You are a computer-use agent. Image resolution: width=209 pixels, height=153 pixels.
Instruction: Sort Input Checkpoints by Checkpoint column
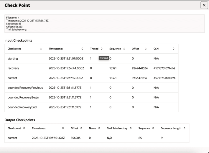pos(41,49)
